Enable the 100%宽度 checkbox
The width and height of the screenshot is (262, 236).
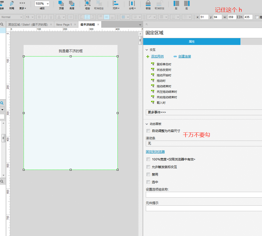[148, 159]
